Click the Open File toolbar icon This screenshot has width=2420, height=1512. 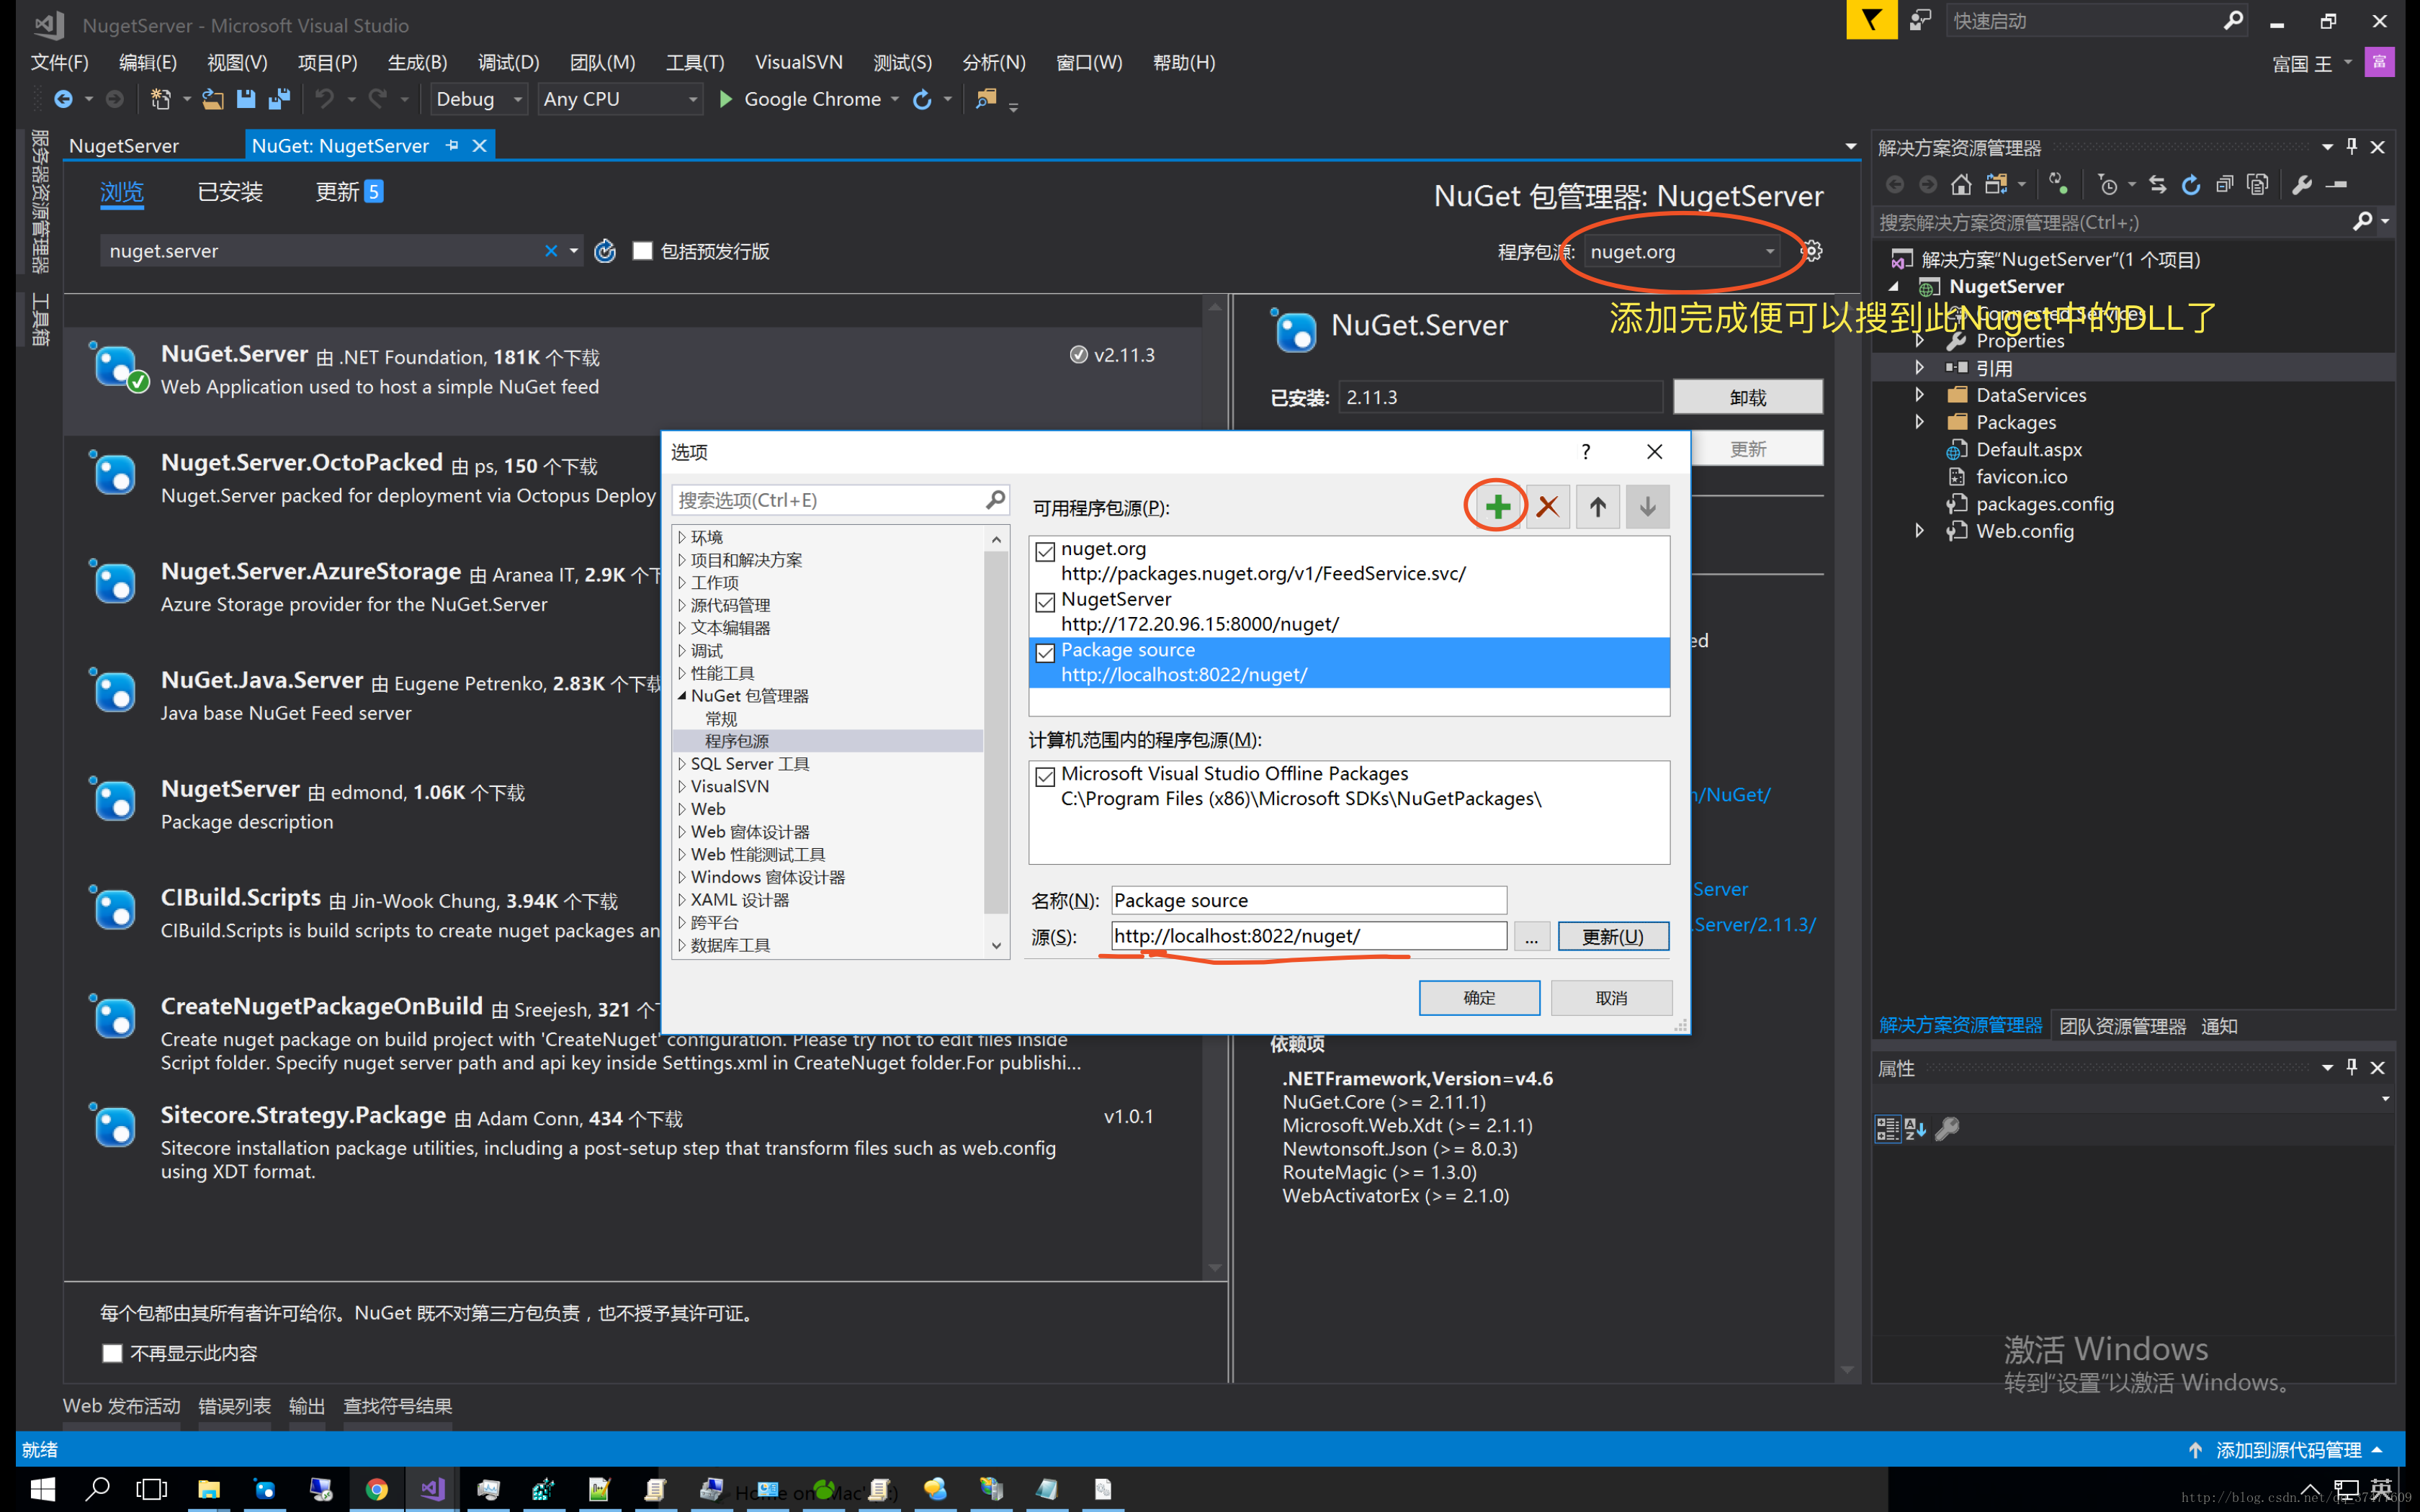pos(212,99)
